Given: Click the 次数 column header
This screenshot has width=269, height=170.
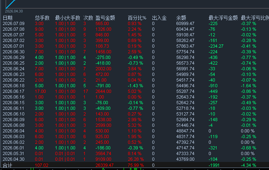Looking at the screenshot, I should pyautogui.click(x=88, y=18).
